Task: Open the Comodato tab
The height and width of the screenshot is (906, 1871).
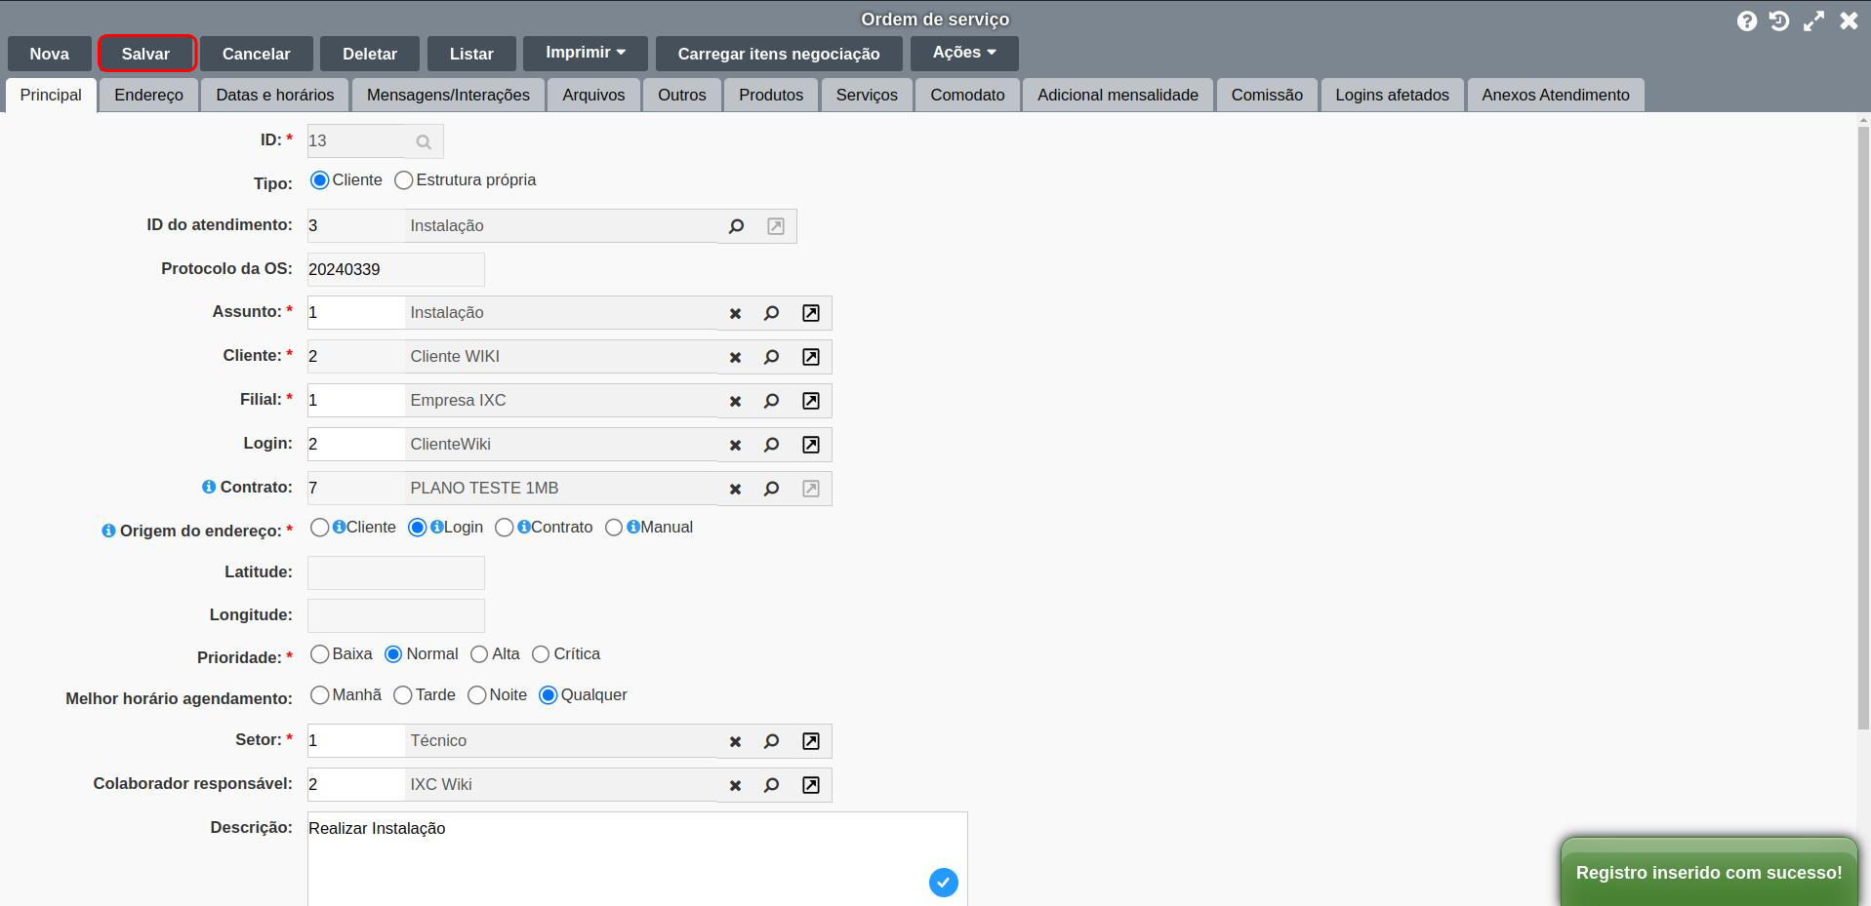Action: [967, 96]
